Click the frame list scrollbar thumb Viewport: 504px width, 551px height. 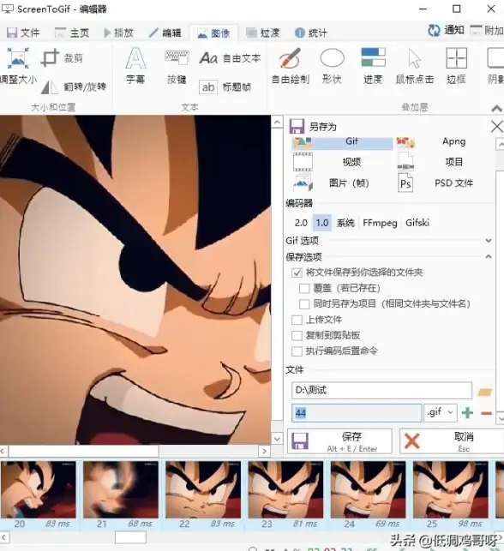pos(130,537)
